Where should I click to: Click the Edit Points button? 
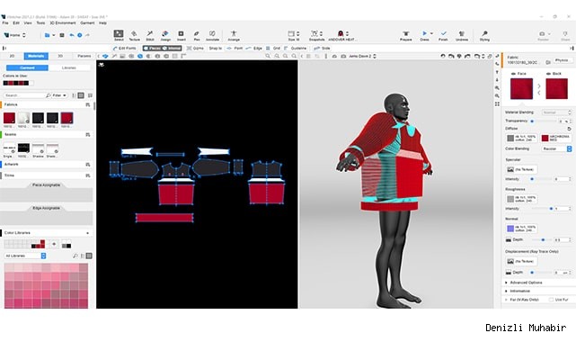125,49
